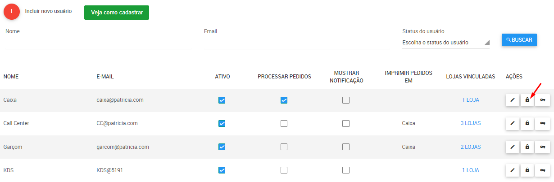Click the key icon for Caixa user

543,100
